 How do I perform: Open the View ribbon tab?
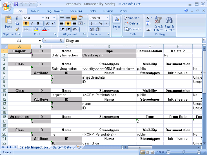click(123, 11)
